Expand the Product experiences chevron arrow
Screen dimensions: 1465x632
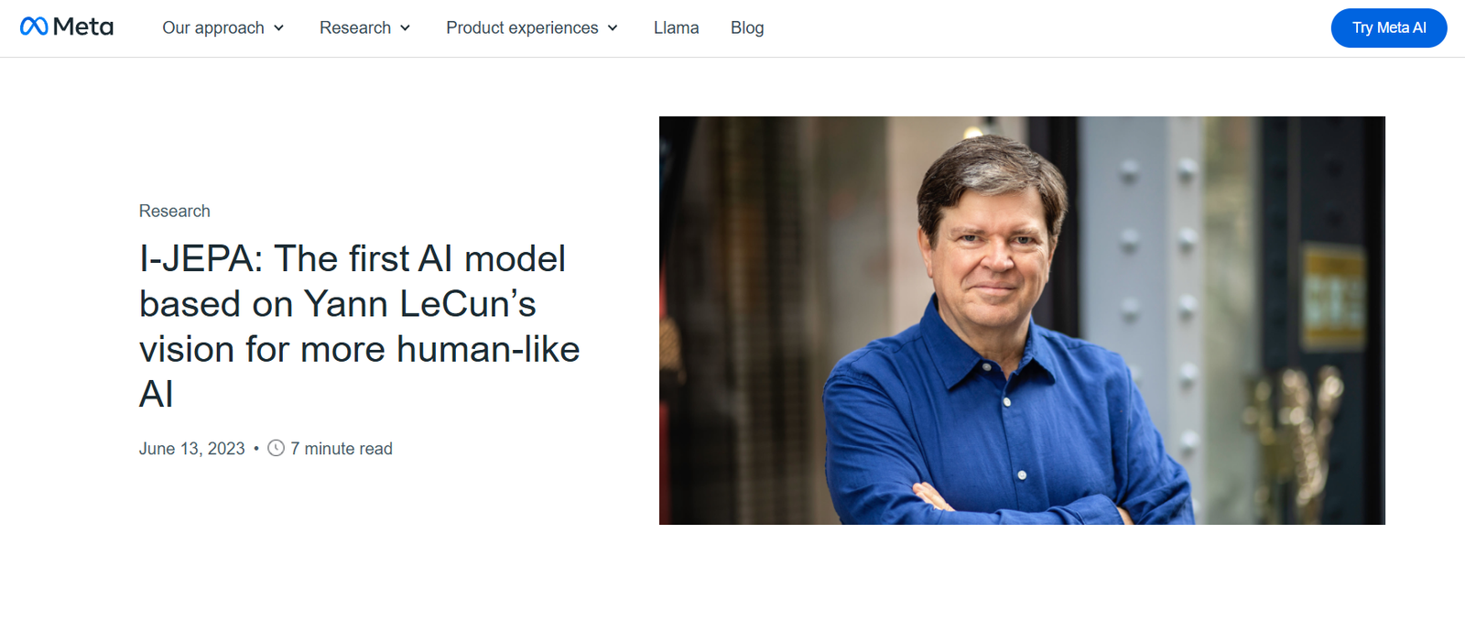[x=613, y=28]
